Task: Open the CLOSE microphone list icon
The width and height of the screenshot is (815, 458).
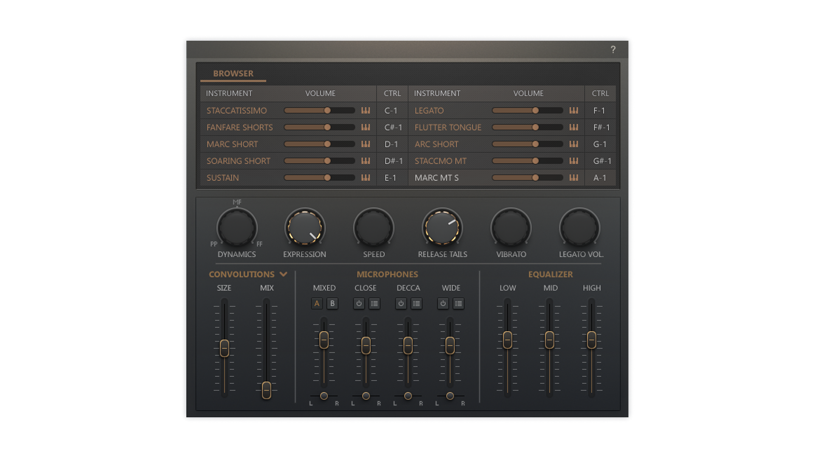Action: pyautogui.click(x=374, y=304)
